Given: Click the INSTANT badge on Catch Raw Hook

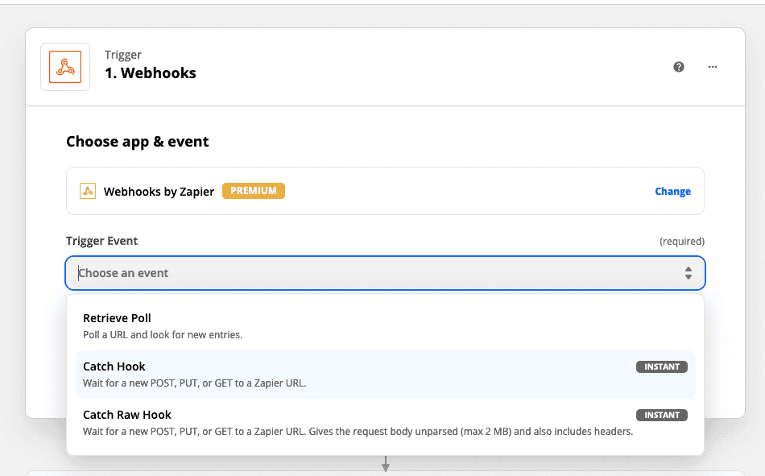Looking at the screenshot, I should (x=662, y=415).
